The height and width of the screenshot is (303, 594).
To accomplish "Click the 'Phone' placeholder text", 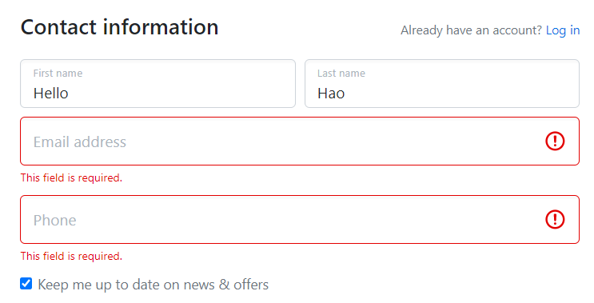I will coord(54,221).
